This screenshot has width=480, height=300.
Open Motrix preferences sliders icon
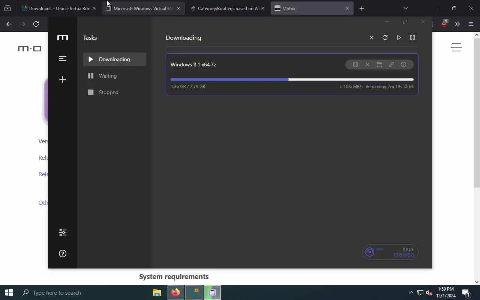pos(63,232)
